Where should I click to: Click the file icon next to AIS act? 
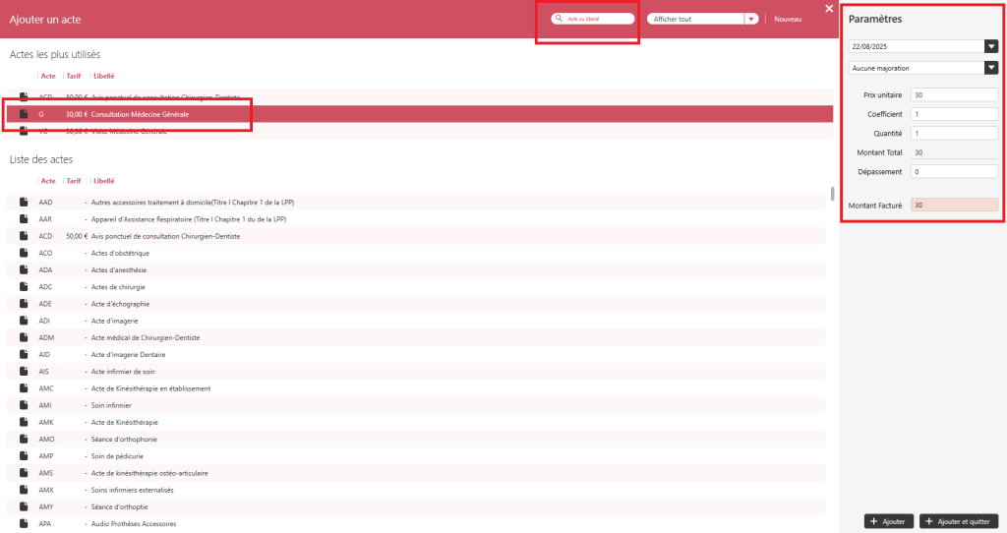[24, 372]
